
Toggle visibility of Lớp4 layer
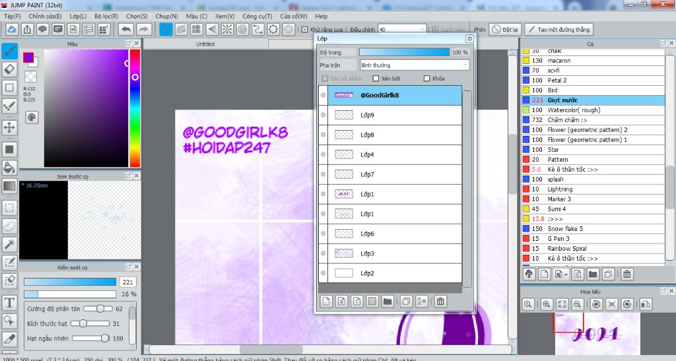pos(323,154)
